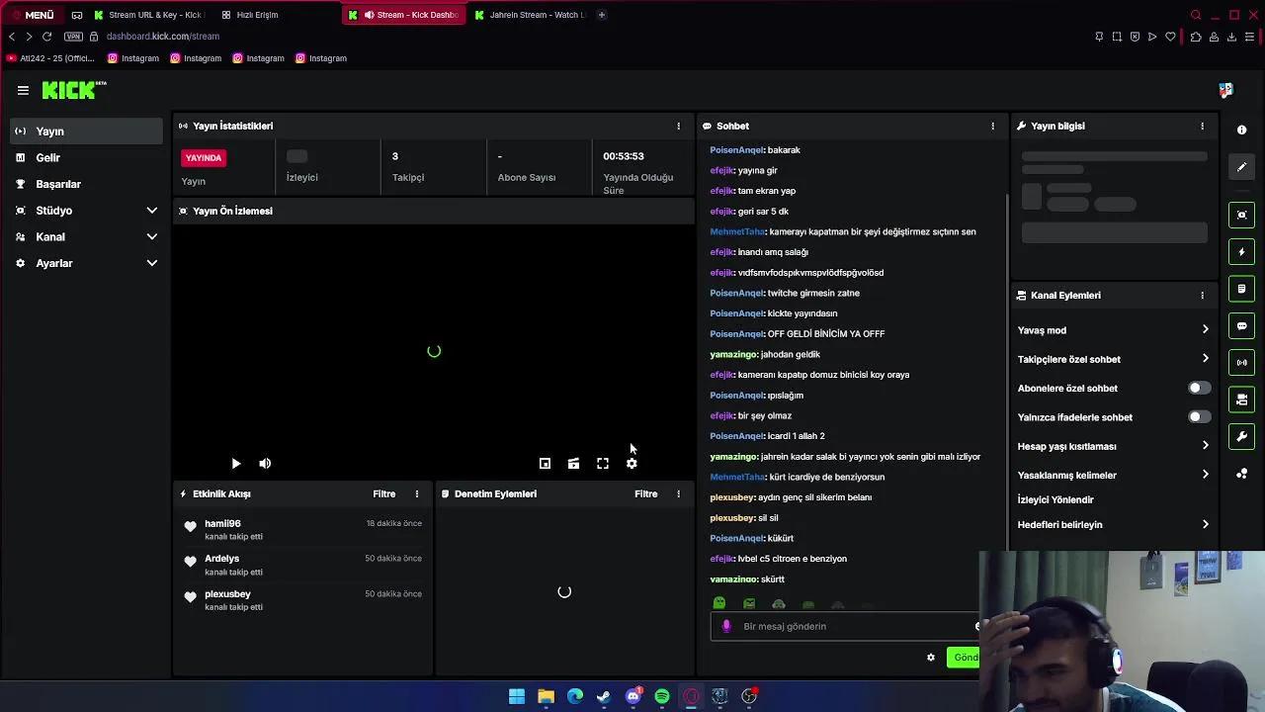Open Hedefleri belirleyin chevron
The height and width of the screenshot is (712, 1265).
point(1205,524)
